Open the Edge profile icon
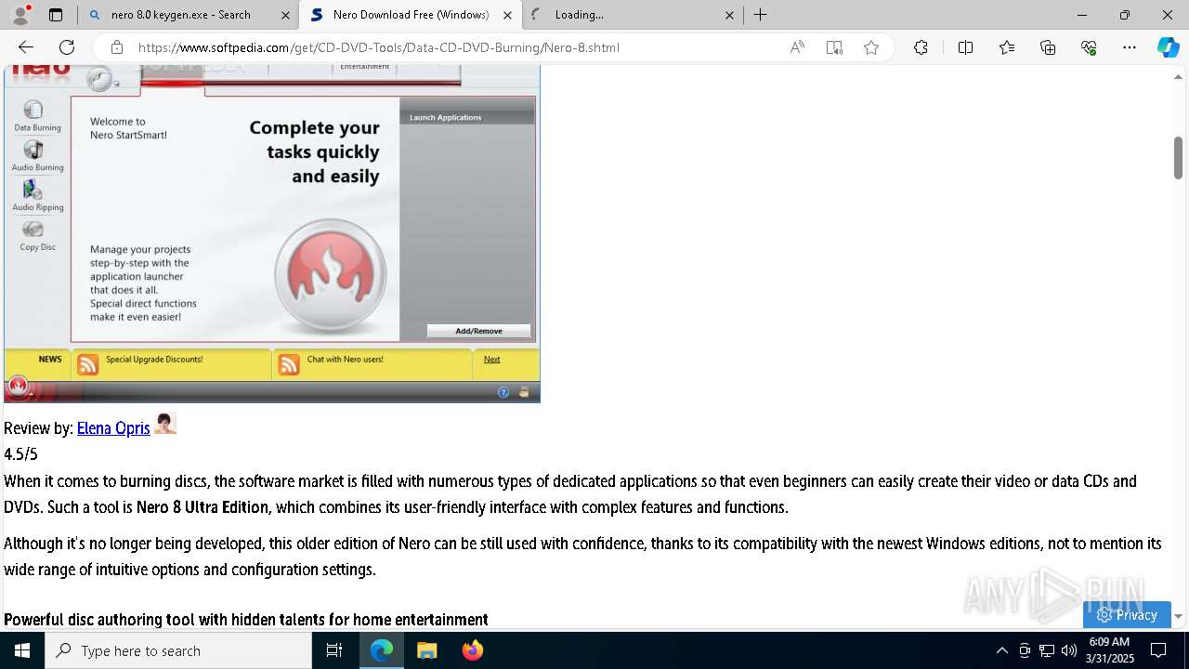This screenshot has height=669, width=1189. 20,15
